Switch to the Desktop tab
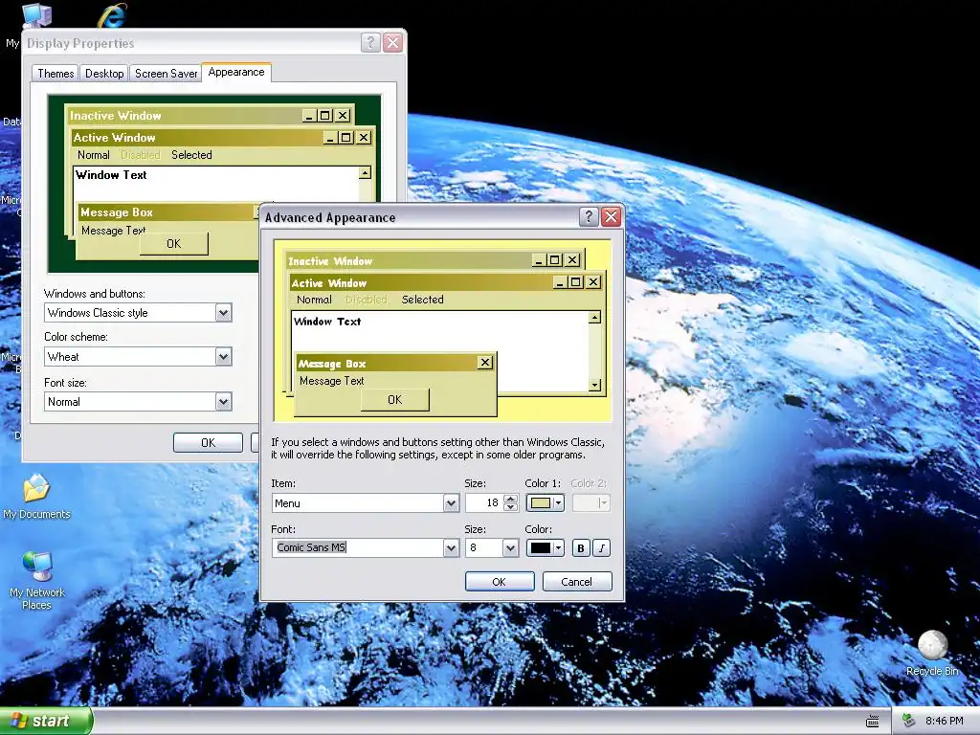 point(104,74)
